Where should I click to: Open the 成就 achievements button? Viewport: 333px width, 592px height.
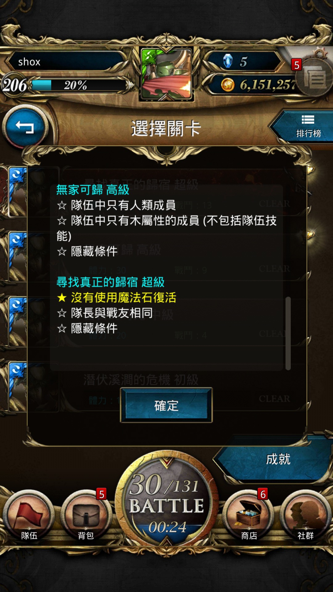(274, 459)
